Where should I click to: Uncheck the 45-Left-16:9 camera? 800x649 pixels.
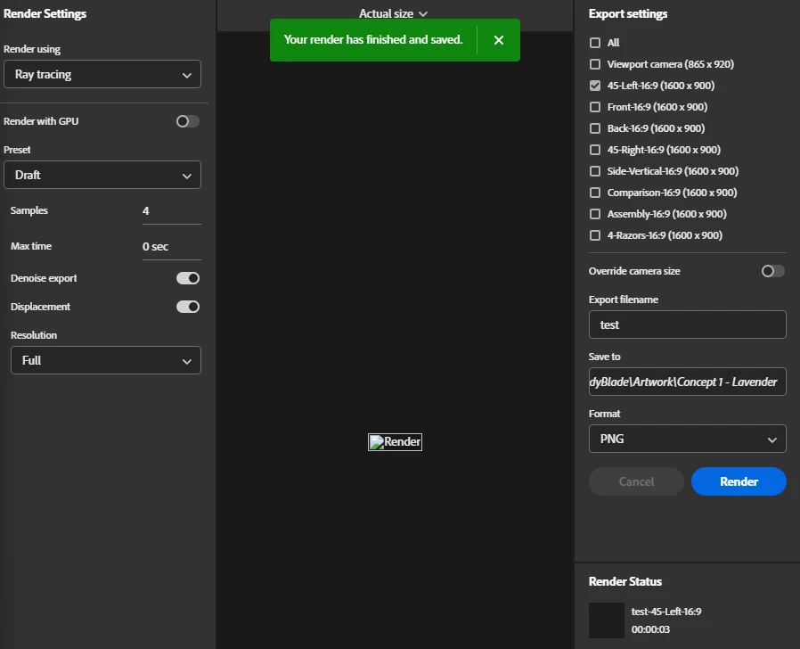tap(595, 86)
